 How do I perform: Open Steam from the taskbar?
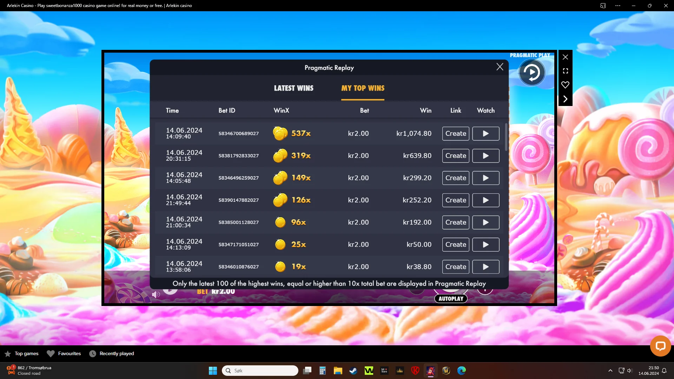click(x=353, y=371)
